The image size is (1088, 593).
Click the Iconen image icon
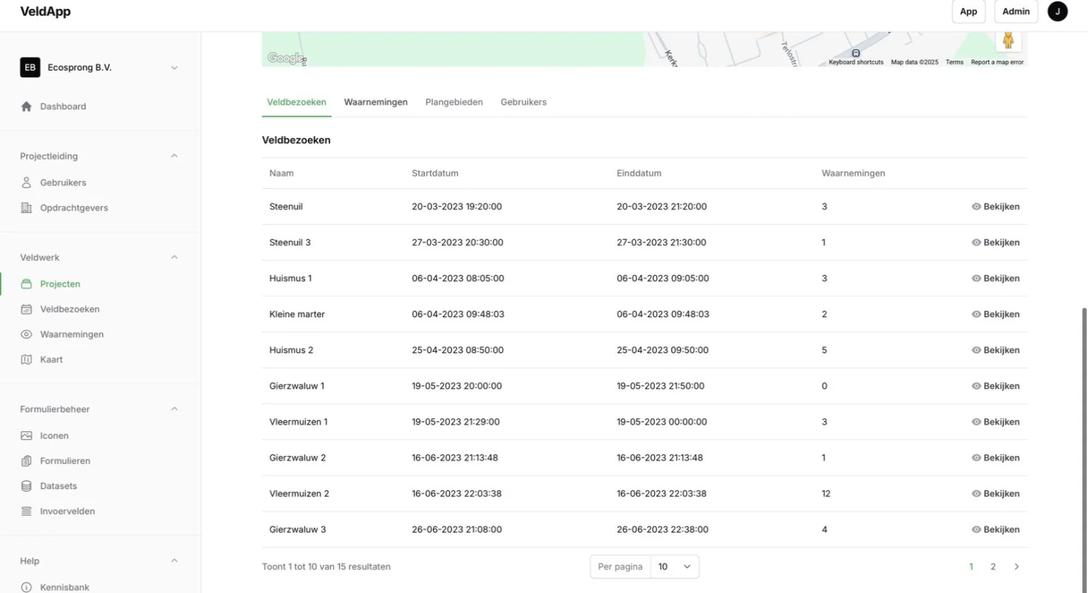click(x=27, y=435)
